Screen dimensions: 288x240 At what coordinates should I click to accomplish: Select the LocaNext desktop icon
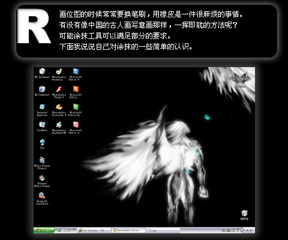[x=42, y=127]
